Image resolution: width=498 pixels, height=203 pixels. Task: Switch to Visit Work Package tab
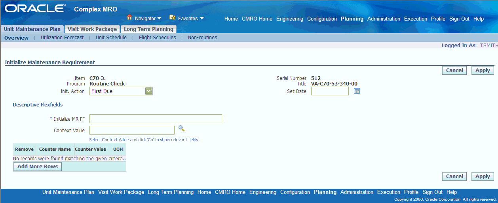click(x=92, y=29)
